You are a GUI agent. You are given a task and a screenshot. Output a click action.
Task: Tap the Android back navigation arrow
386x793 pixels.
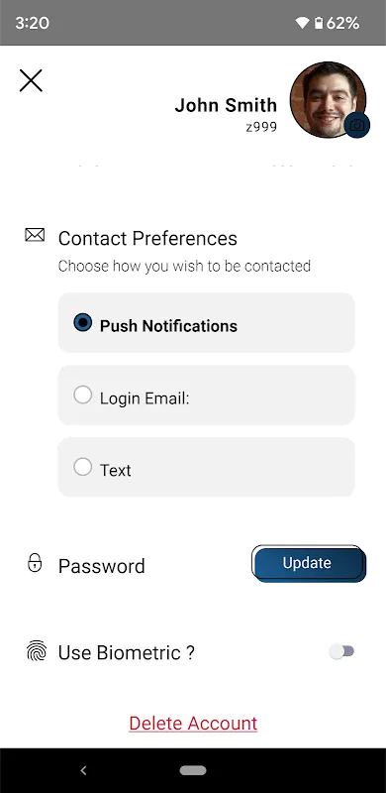point(84,770)
